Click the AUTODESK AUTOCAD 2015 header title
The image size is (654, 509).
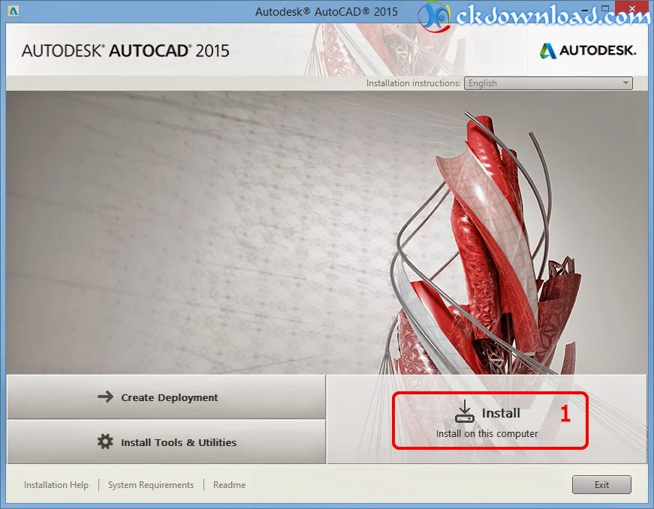pyautogui.click(x=125, y=51)
